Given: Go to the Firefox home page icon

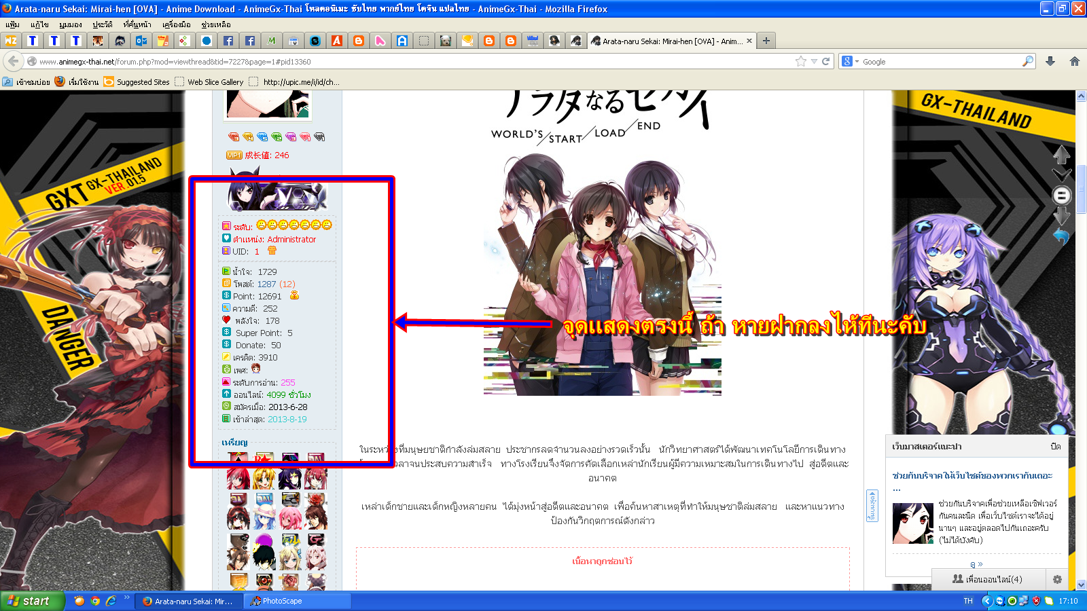Looking at the screenshot, I should point(1075,61).
